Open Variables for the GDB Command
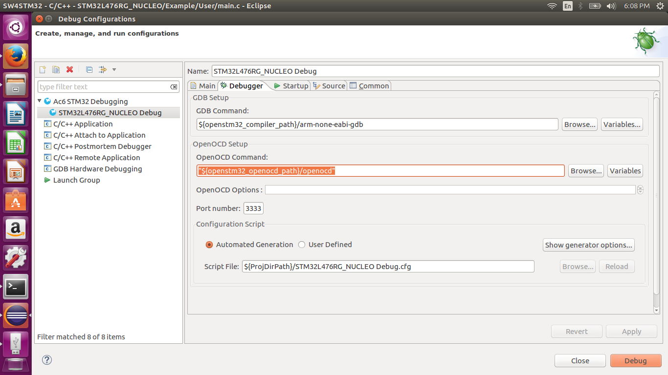The width and height of the screenshot is (668, 375). coord(622,125)
